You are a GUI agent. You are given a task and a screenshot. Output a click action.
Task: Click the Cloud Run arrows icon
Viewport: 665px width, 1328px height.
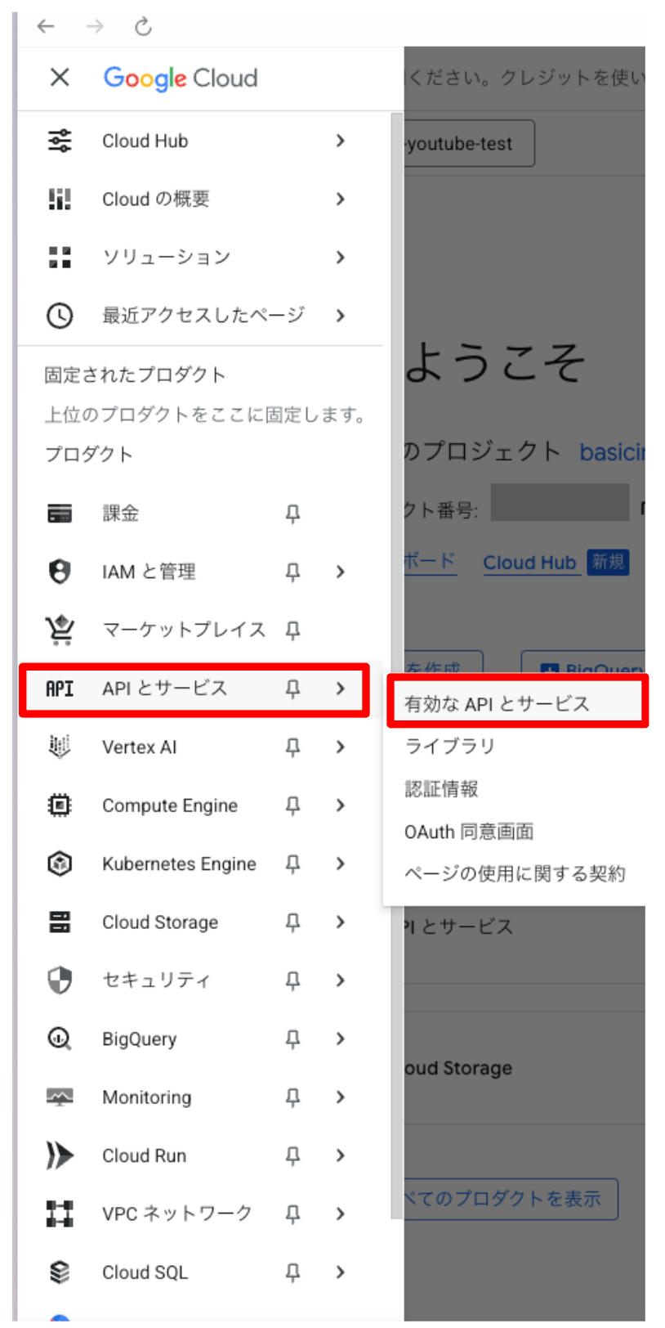[x=60, y=1155]
